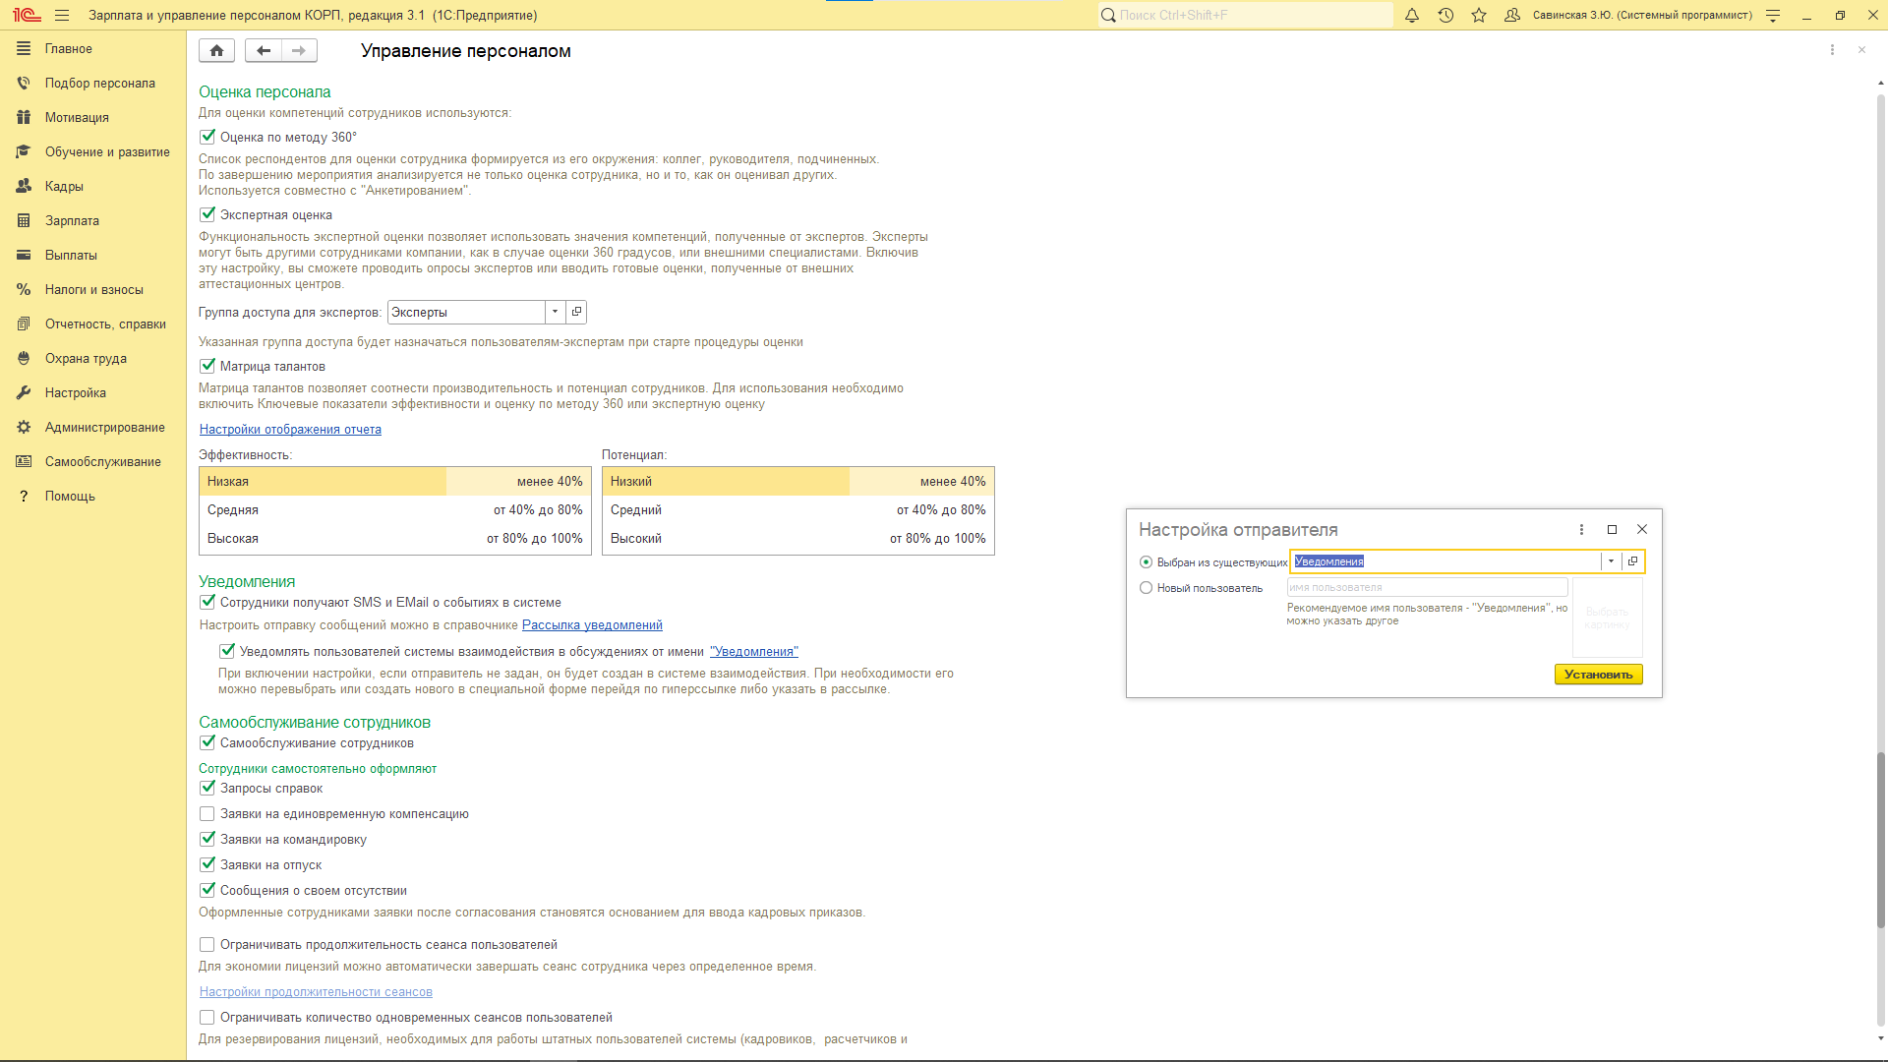Uncheck Экспертная оценка checkbox
Viewport: 1888px width, 1062px height.
(x=207, y=214)
